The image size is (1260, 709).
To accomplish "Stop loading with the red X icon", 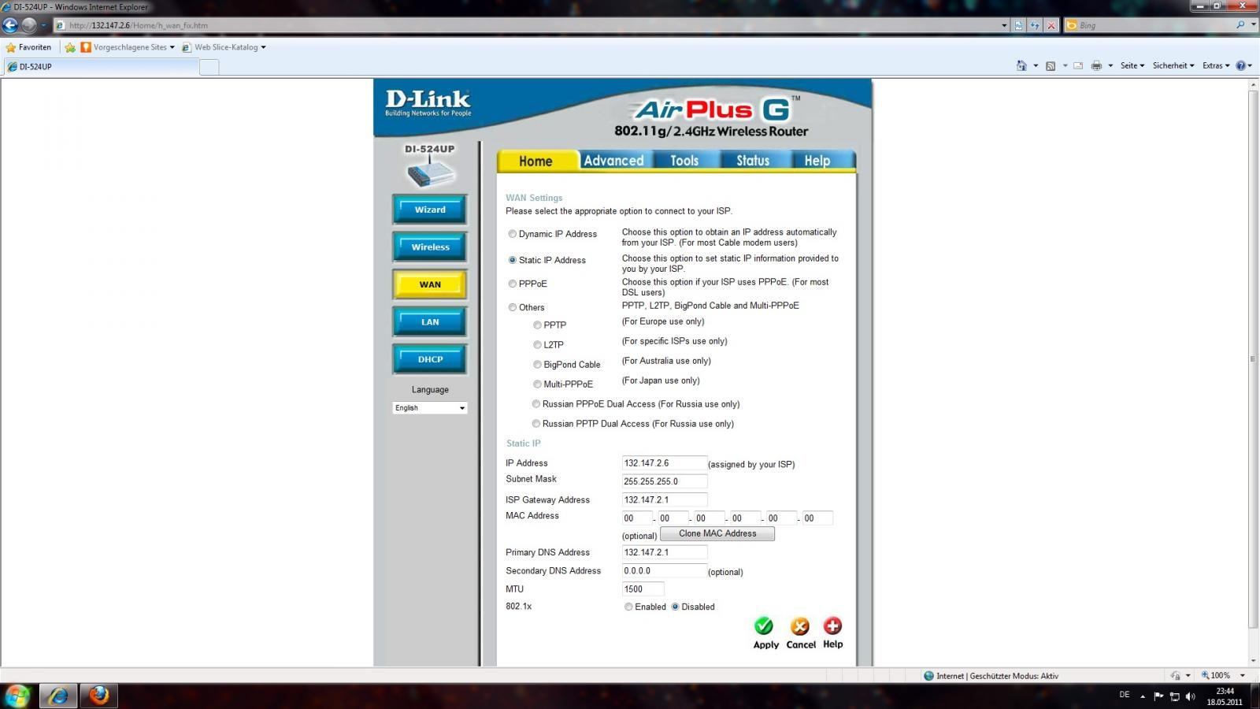I will [x=1051, y=25].
